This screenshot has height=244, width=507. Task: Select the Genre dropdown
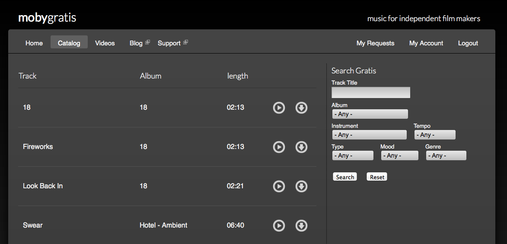[446, 155]
